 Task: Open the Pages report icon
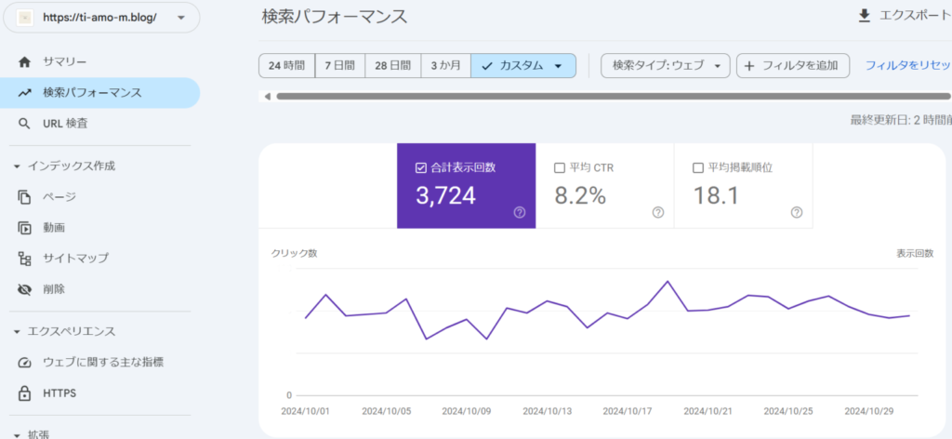(25, 196)
